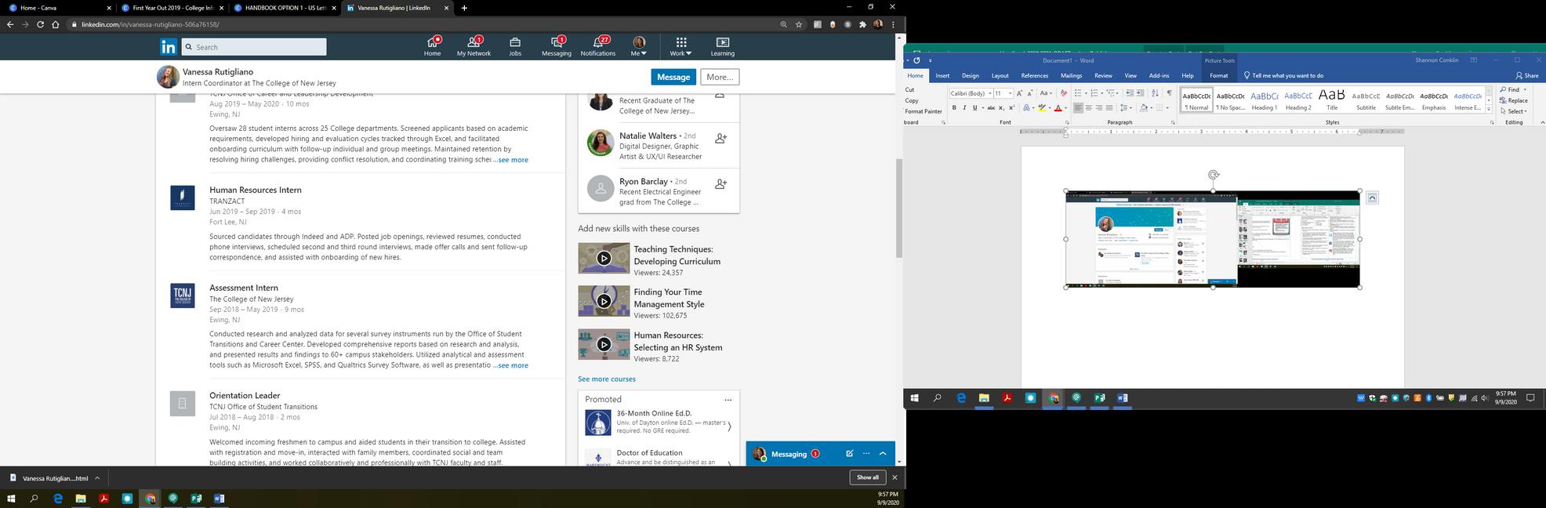Click Sort icon in Word Paragraph group
The width and height of the screenshot is (1546, 508).
pyautogui.click(x=1155, y=93)
